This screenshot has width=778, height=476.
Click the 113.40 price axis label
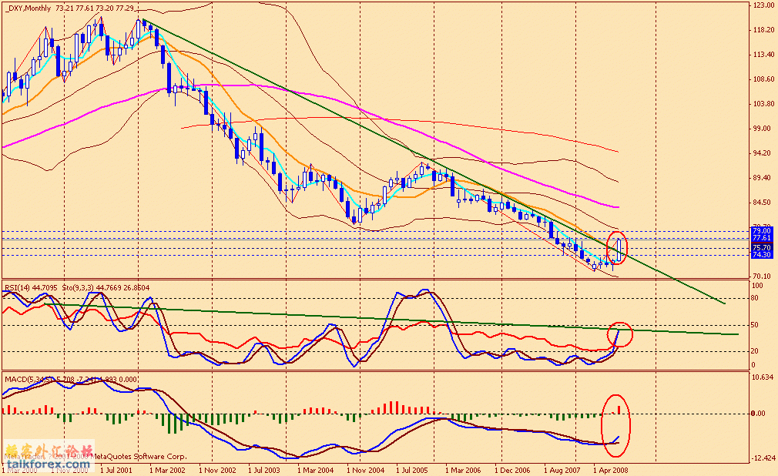click(x=763, y=55)
